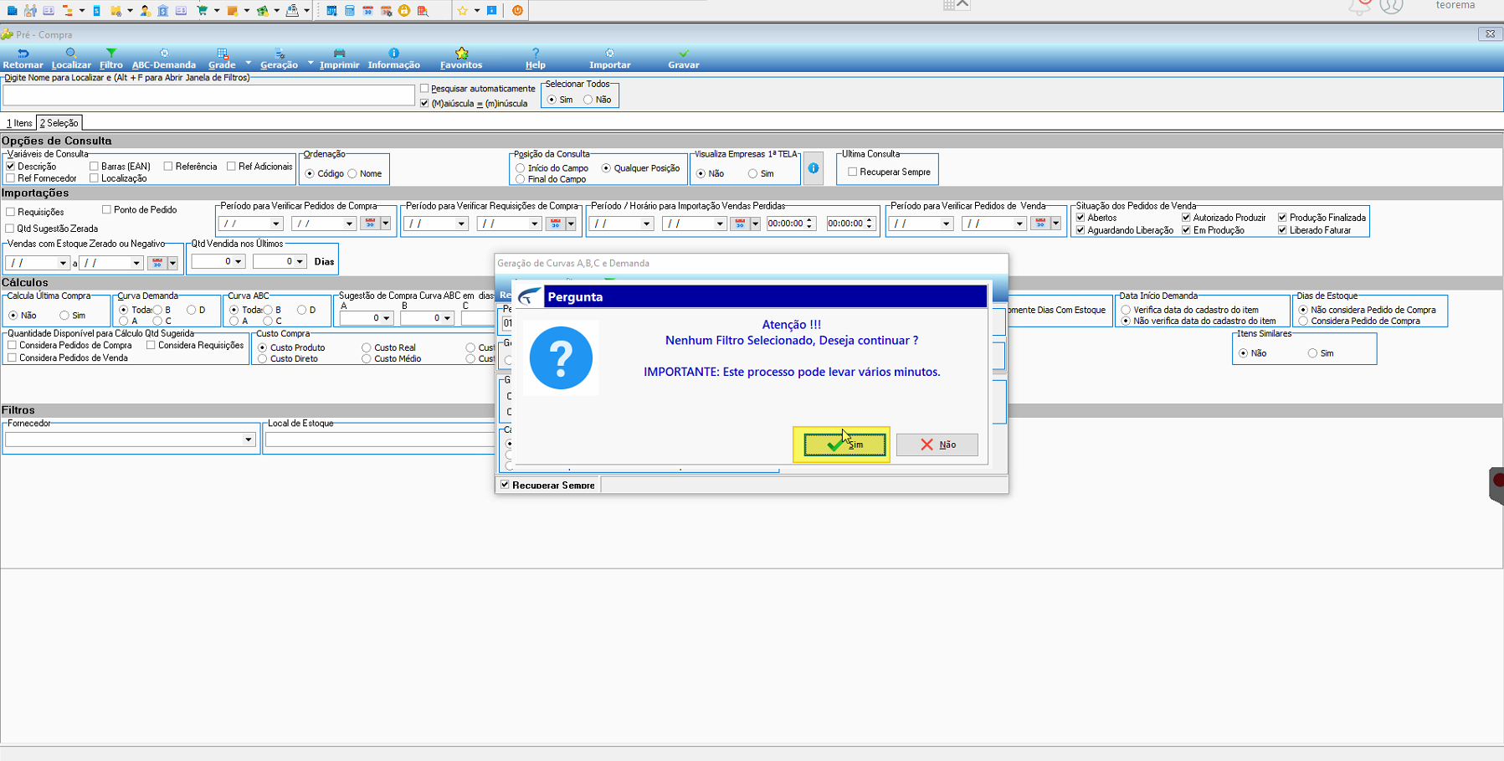Select Nome ordering radio button

coord(352,173)
